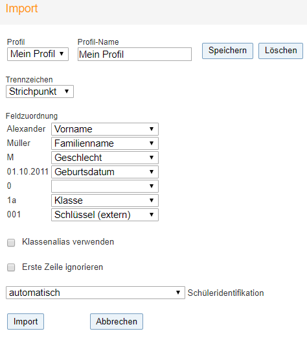Viewport: 307px width, 340px height.
Task: Open the Schüleridentifikation dropdown set to automatisch
Action: (x=95, y=293)
